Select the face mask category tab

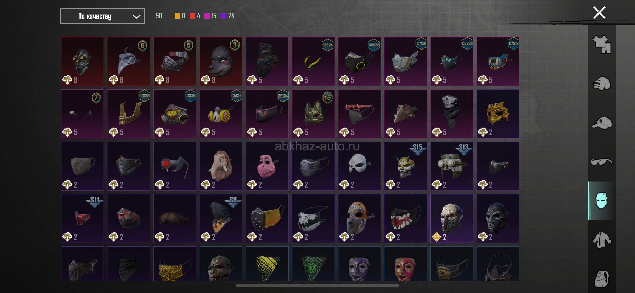(x=602, y=201)
